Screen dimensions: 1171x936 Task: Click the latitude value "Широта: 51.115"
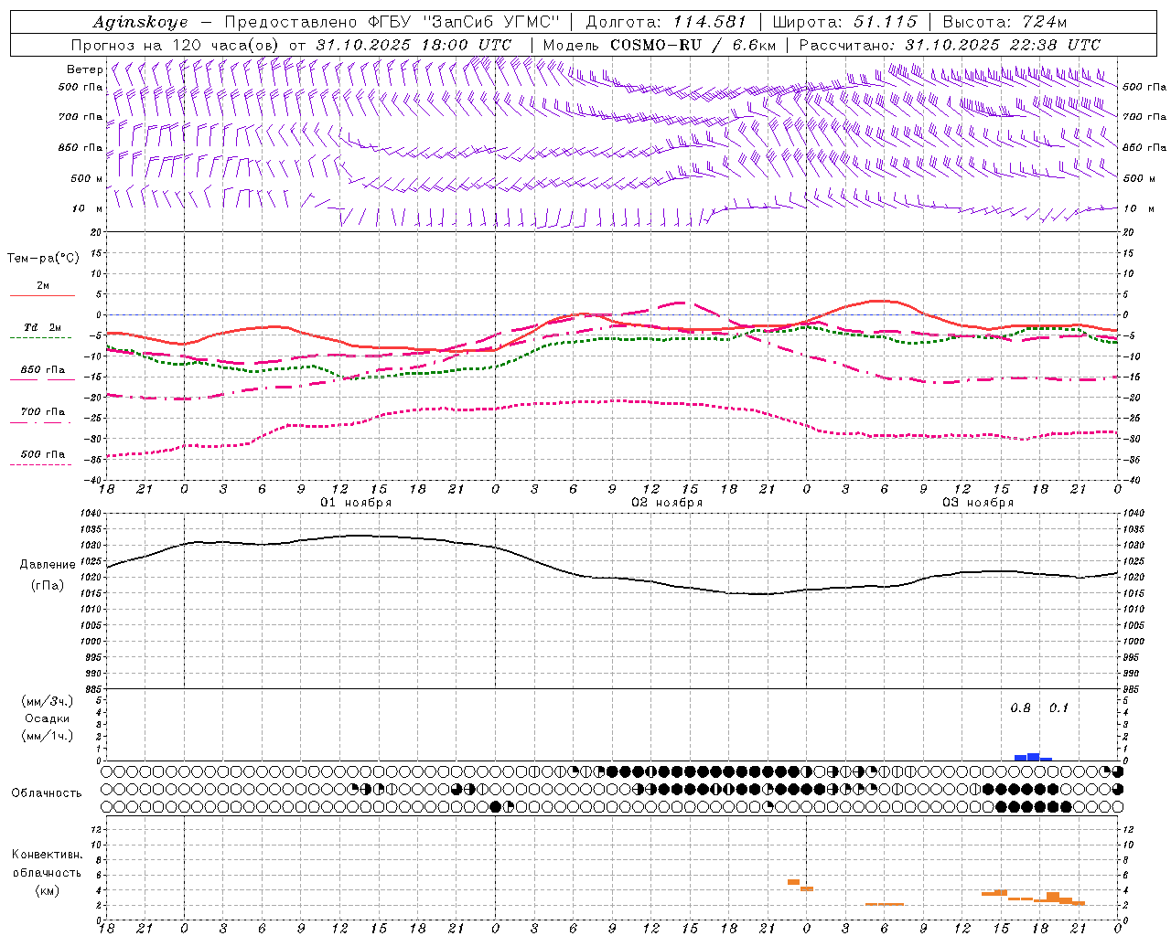tap(844, 22)
